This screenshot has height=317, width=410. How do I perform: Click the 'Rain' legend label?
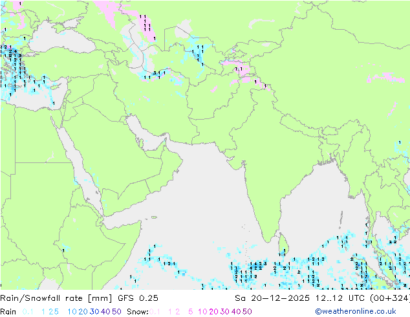pyautogui.click(x=8, y=312)
